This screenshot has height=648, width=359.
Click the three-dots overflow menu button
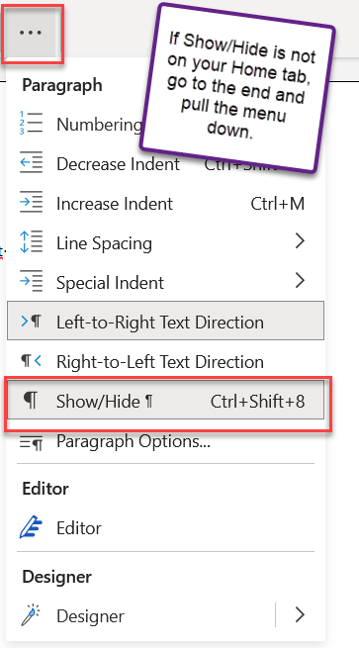tap(32, 33)
